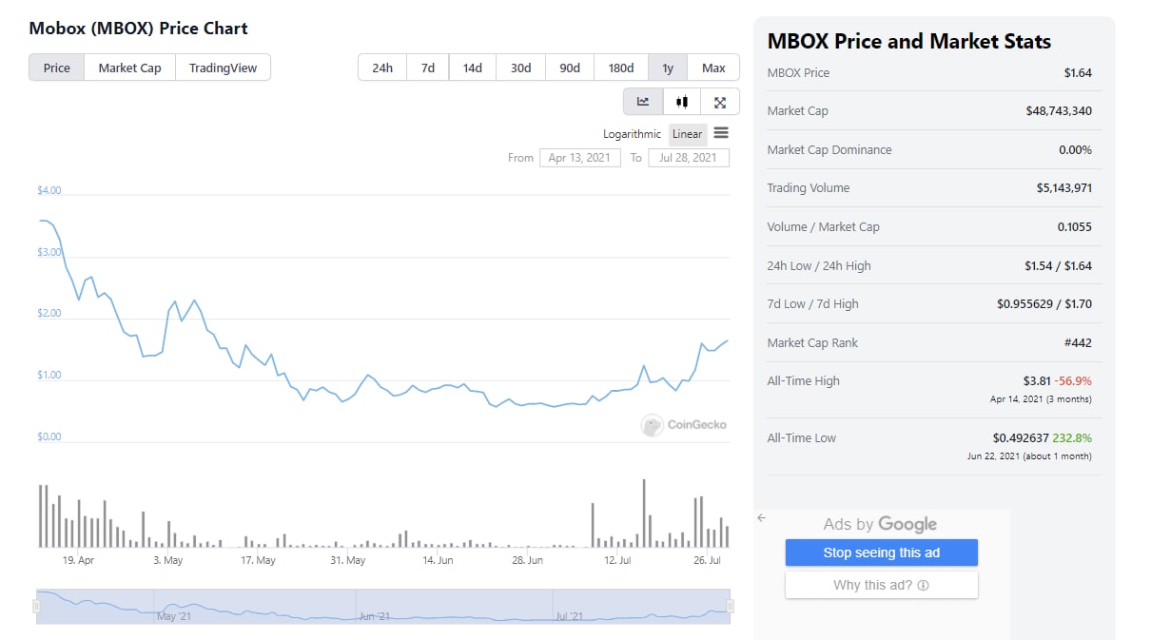Grab the left range navigator handle
This screenshot has height=640, width=1151.
click(x=38, y=606)
